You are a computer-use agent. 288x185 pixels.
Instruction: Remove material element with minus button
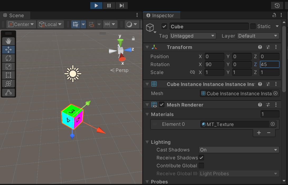[269, 133]
